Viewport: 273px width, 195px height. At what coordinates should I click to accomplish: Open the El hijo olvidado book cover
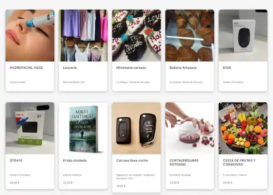[x=83, y=128]
